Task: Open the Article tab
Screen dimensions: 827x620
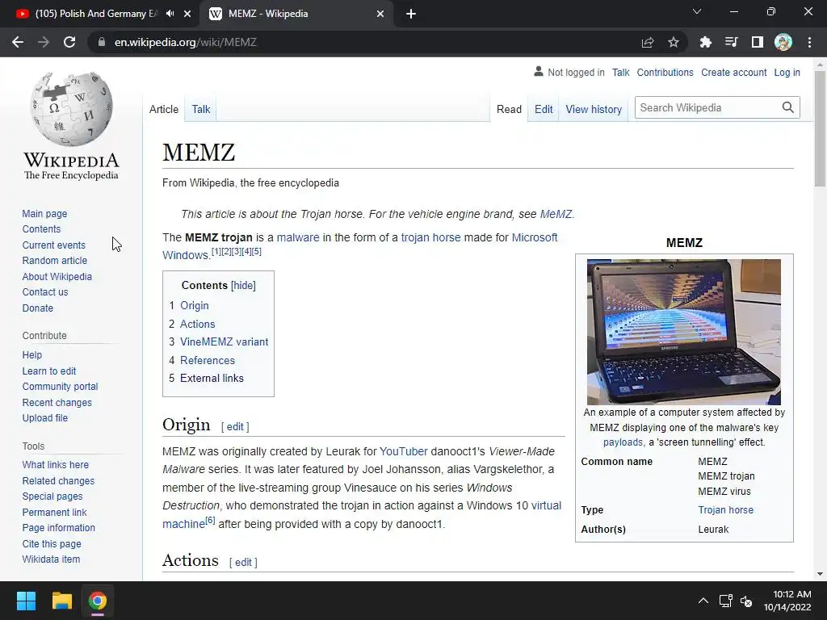Action: 163,109
